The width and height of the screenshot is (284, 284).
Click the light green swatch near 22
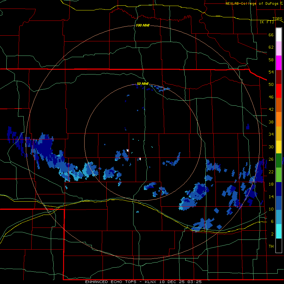(279, 175)
